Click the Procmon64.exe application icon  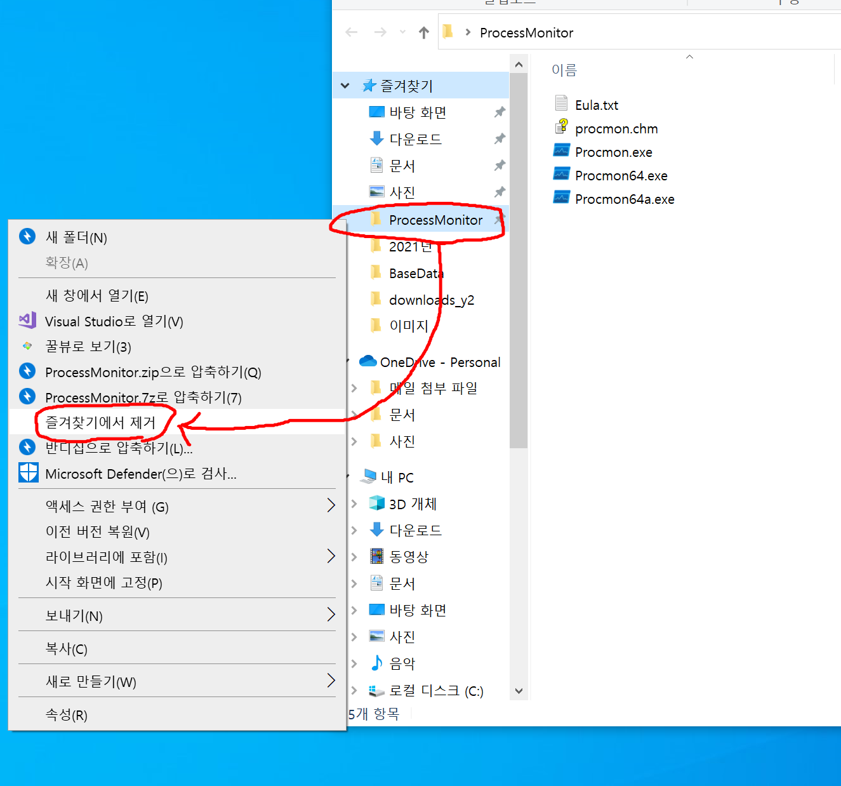pyautogui.click(x=562, y=174)
